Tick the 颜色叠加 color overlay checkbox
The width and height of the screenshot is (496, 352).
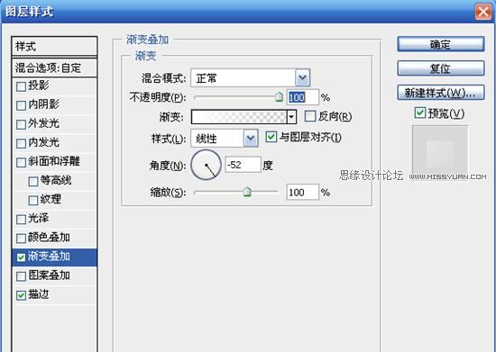coord(21,239)
